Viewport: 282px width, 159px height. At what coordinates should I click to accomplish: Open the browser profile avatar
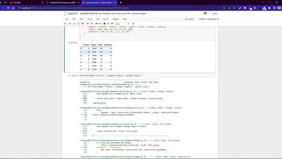279,8
